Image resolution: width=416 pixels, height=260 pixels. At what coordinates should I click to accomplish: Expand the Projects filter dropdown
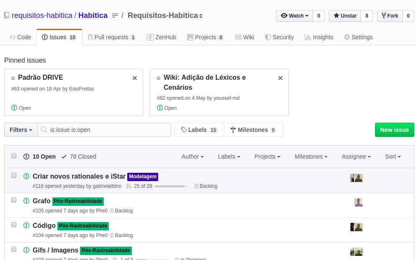click(267, 157)
